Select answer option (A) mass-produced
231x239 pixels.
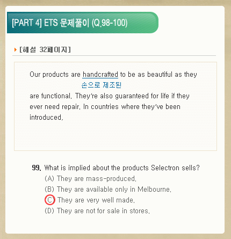pos(91,179)
